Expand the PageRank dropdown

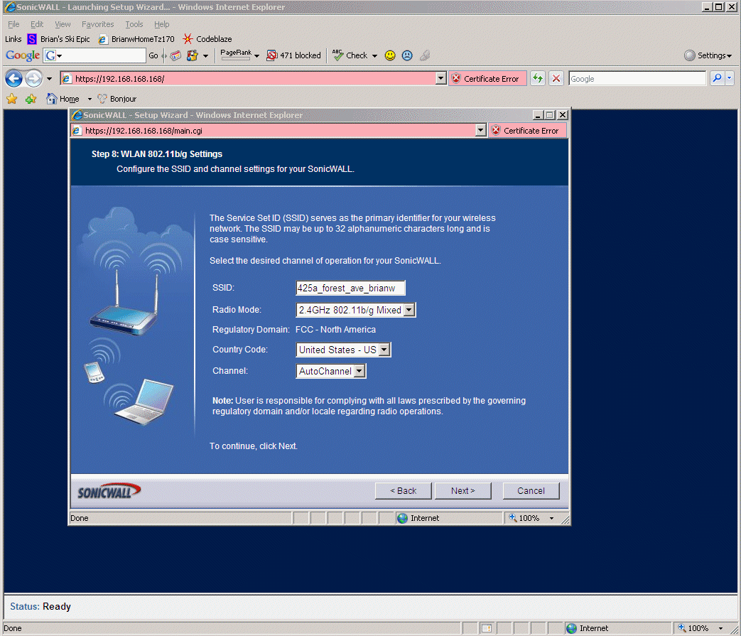(256, 55)
